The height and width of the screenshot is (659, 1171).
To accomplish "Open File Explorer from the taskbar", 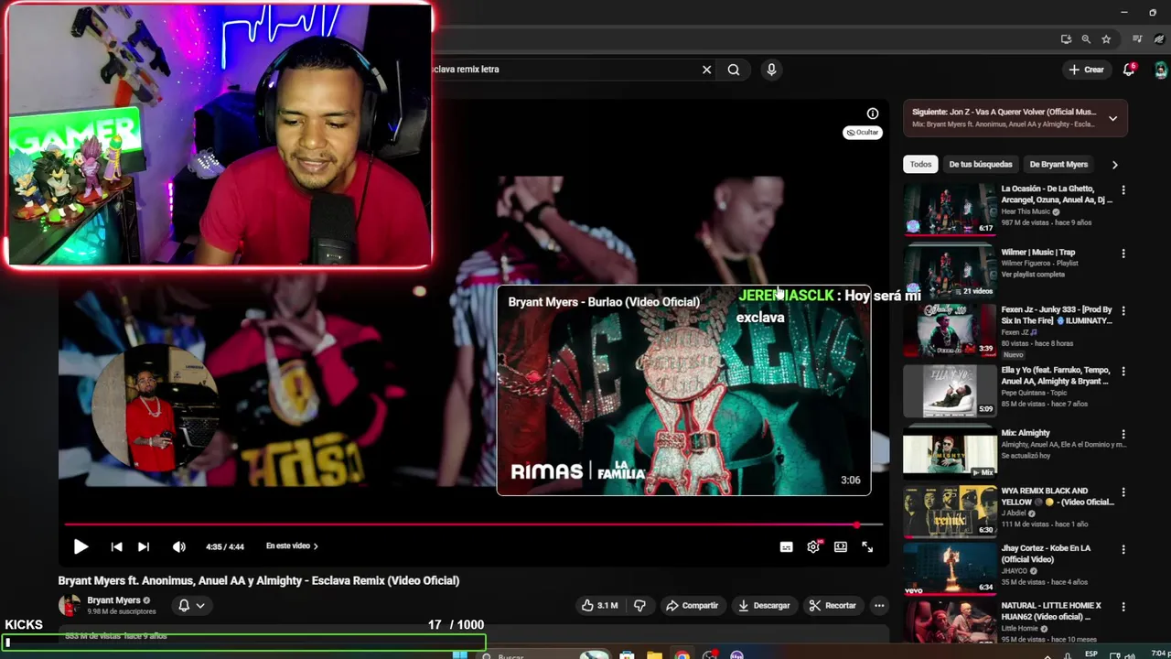I will 654,654.
